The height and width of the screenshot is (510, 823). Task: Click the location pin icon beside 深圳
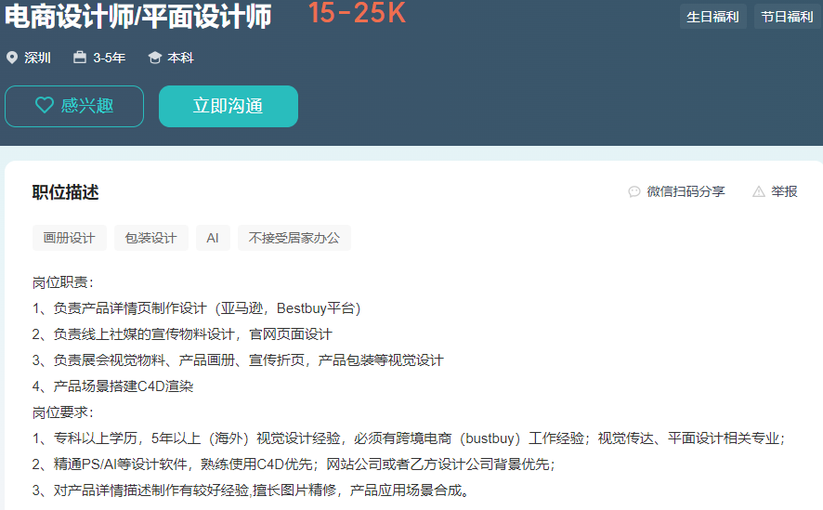(12, 58)
